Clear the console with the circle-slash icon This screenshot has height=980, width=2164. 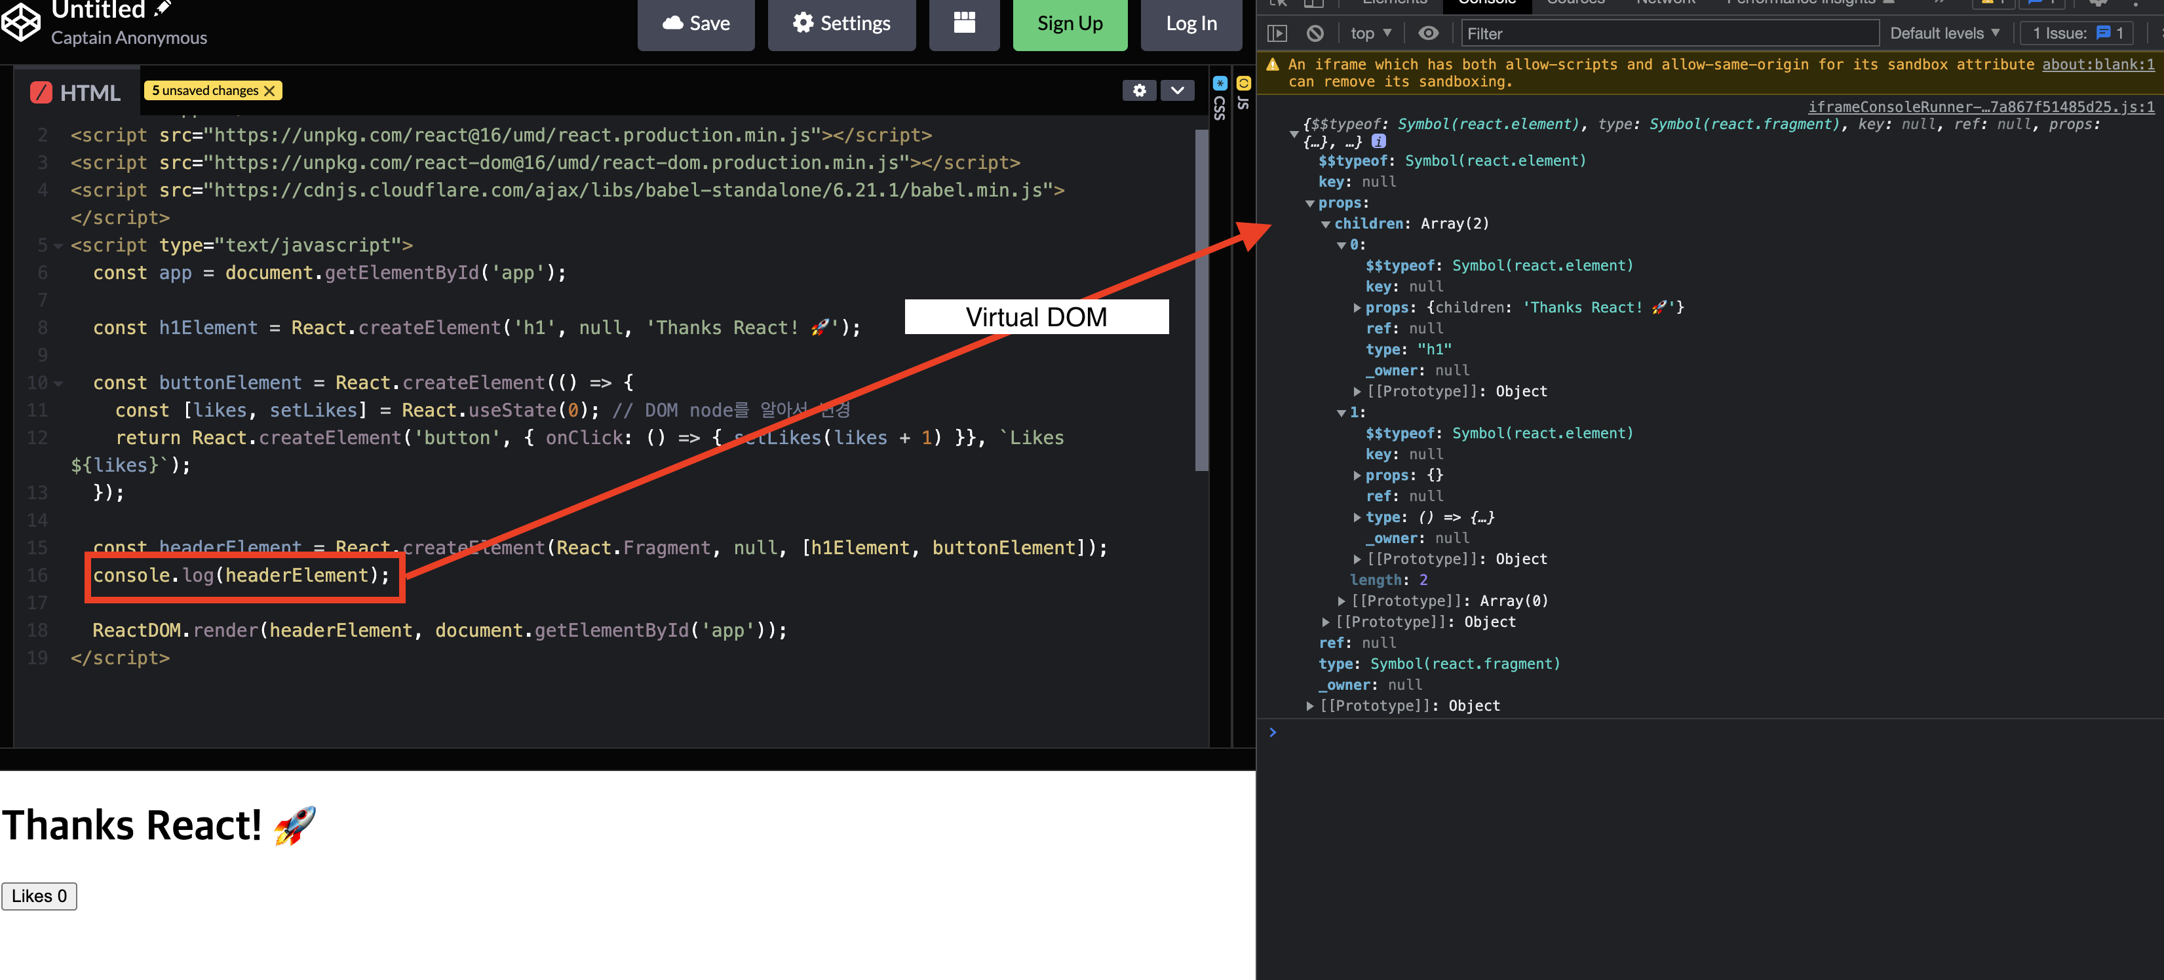click(1315, 33)
